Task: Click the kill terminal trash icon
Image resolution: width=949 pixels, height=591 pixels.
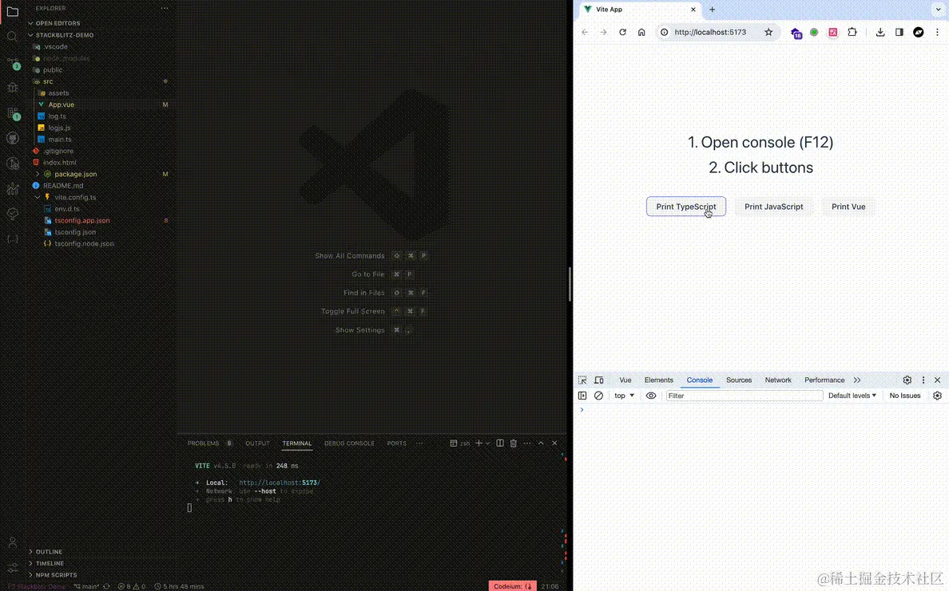Action: click(x=513, y=443)
